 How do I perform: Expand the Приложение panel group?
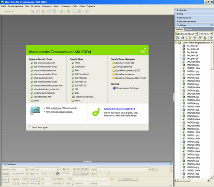(x=194, y=18)
